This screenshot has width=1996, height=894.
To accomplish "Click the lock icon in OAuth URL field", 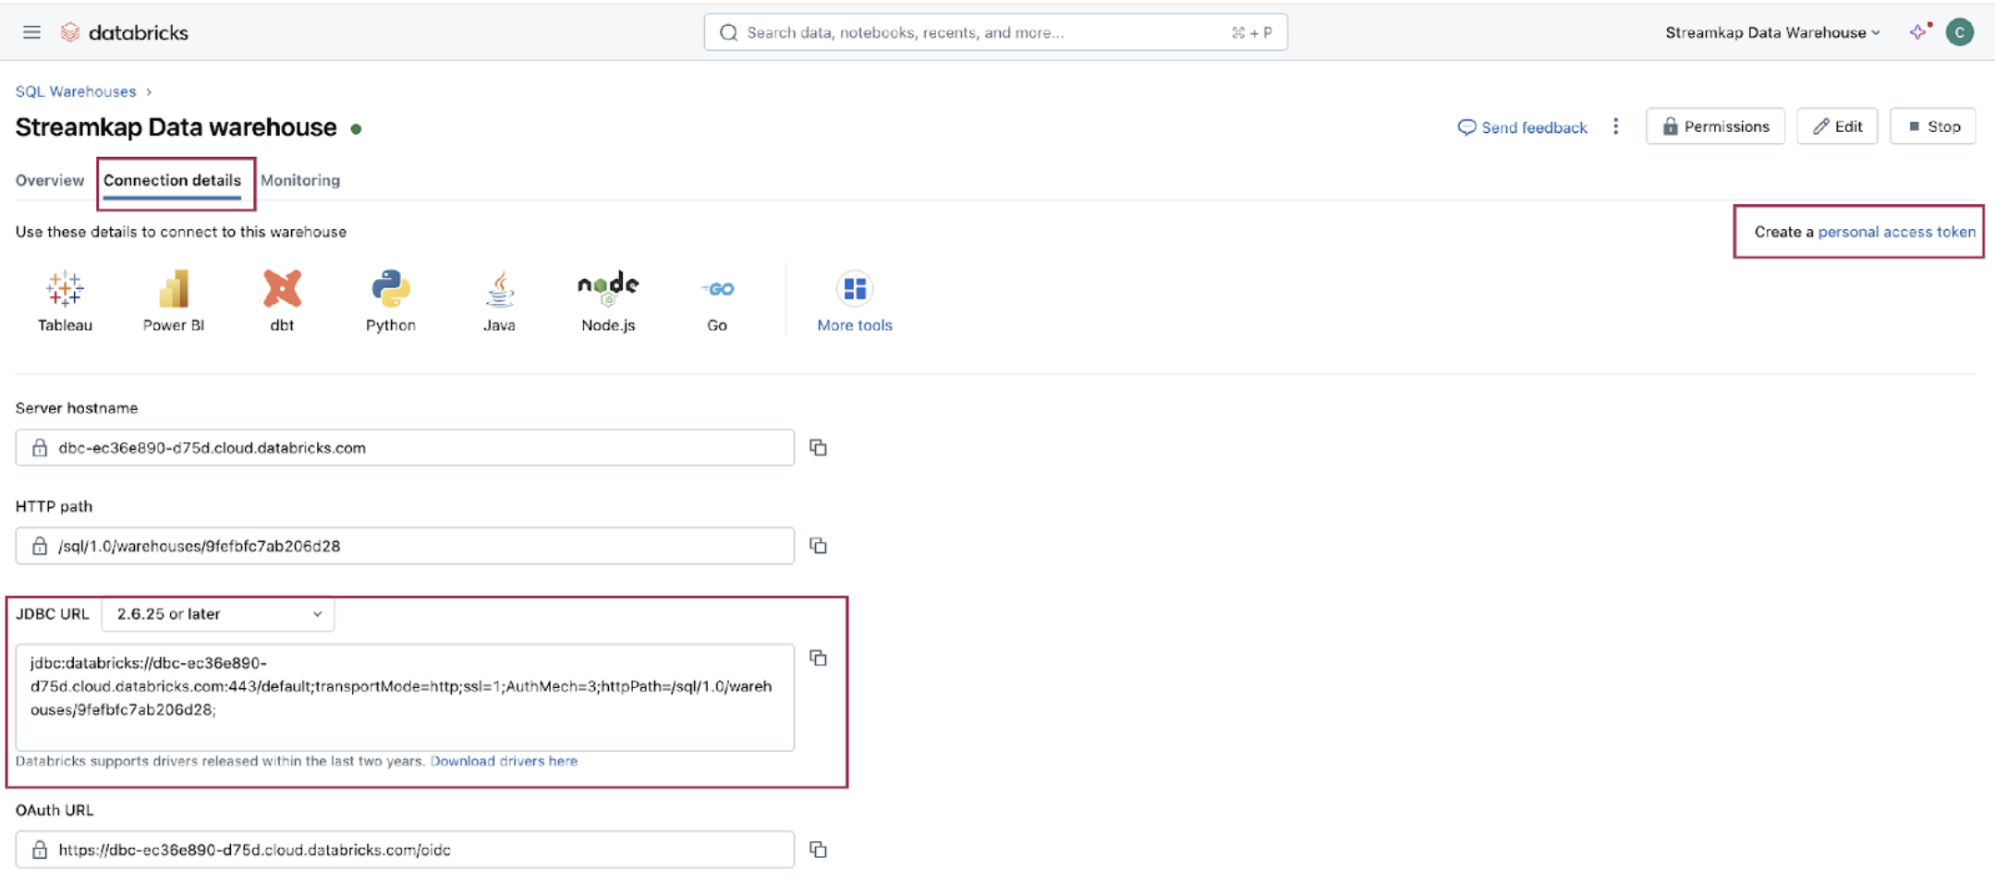I will point(40,850).
